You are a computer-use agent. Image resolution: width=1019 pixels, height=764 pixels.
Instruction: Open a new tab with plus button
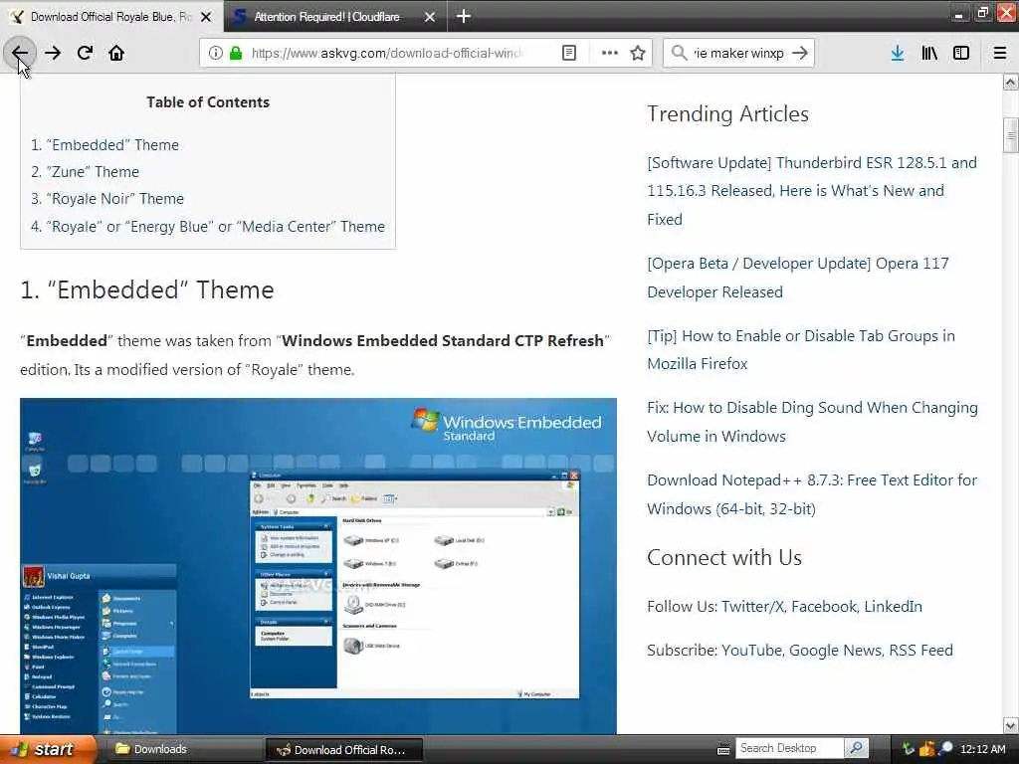[x=464, y=16]
